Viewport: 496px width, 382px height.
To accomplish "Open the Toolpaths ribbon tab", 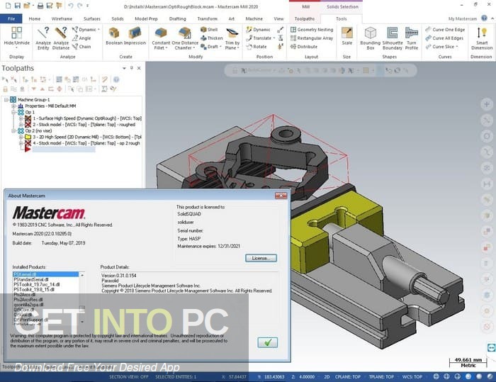I will pyautogui.click(x=304, y=18).
